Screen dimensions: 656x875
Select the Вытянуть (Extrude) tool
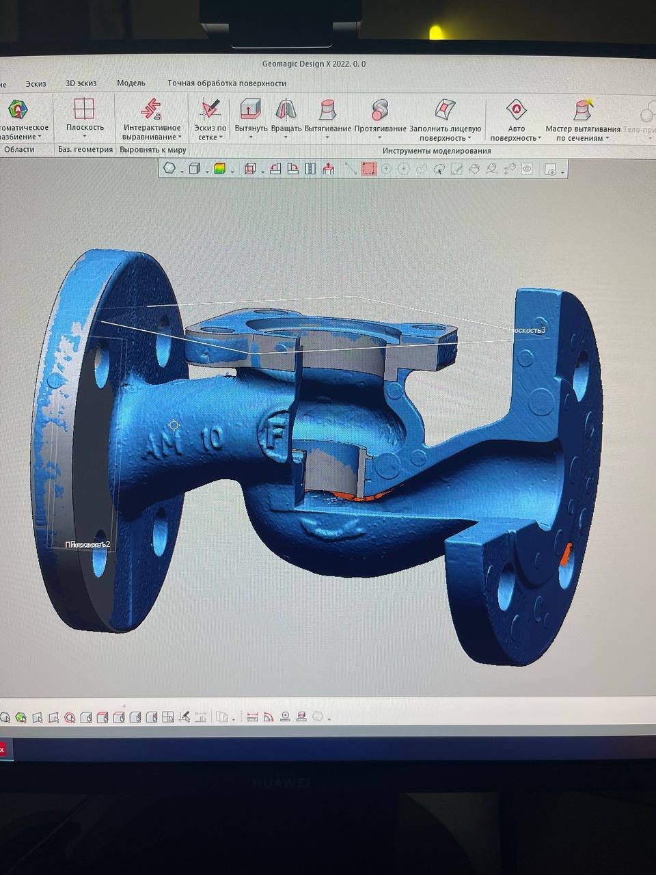(250, 109)
